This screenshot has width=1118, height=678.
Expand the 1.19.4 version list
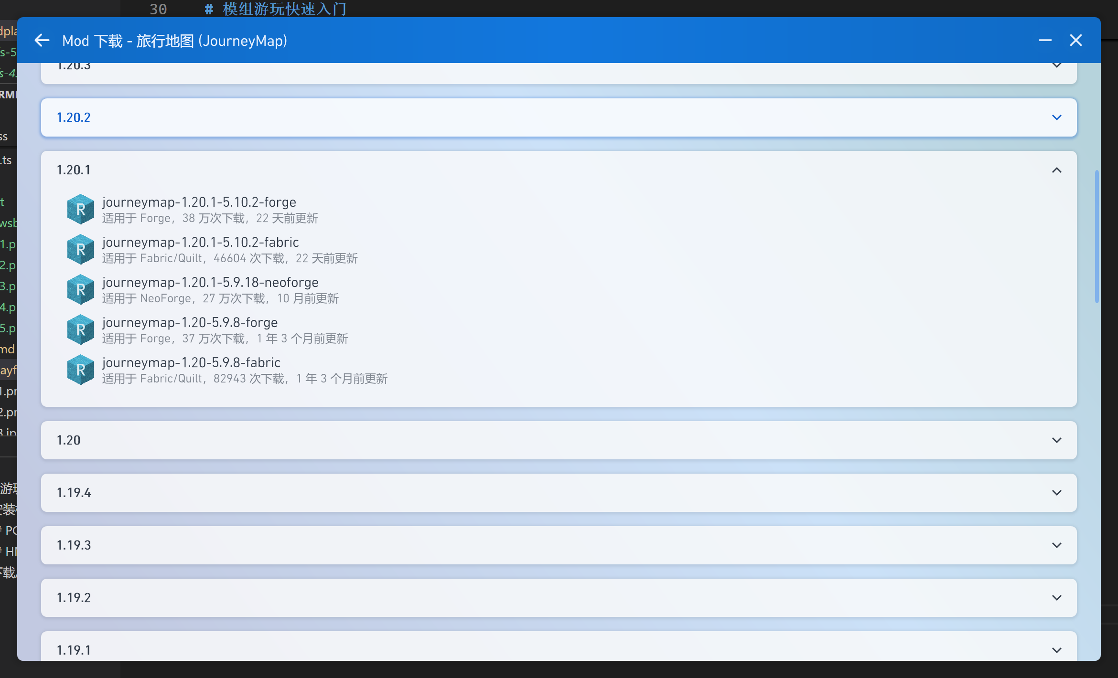point(1056,493)
